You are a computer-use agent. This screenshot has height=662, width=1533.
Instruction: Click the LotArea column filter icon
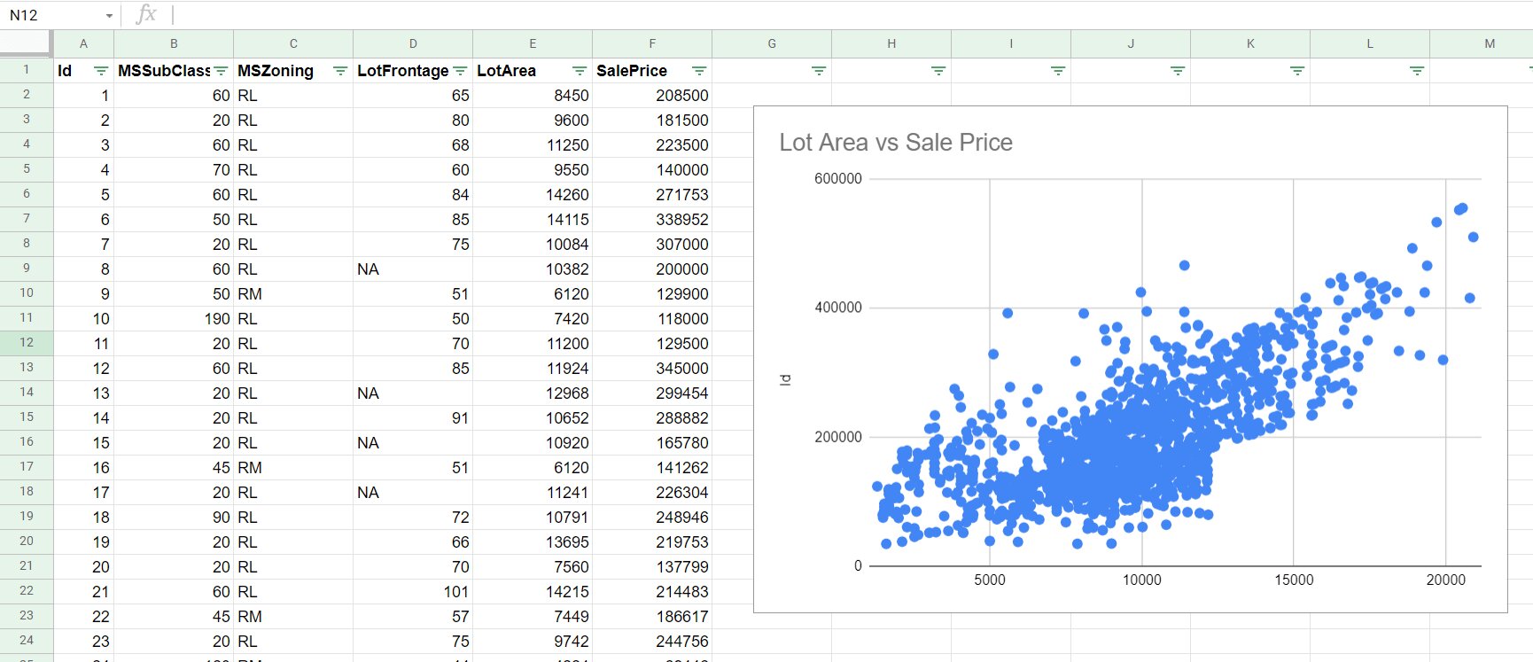[x=580, y=71]
